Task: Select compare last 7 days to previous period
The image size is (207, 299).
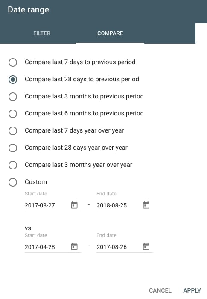Action: 13,62
